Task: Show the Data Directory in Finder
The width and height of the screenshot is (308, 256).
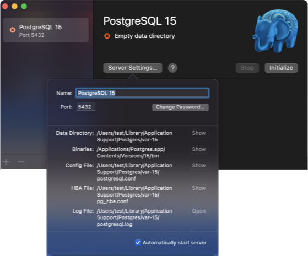Action: point(199,133)
